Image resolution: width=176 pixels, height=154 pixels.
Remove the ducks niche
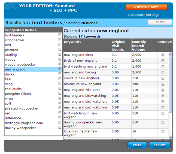tap(60, 74)
